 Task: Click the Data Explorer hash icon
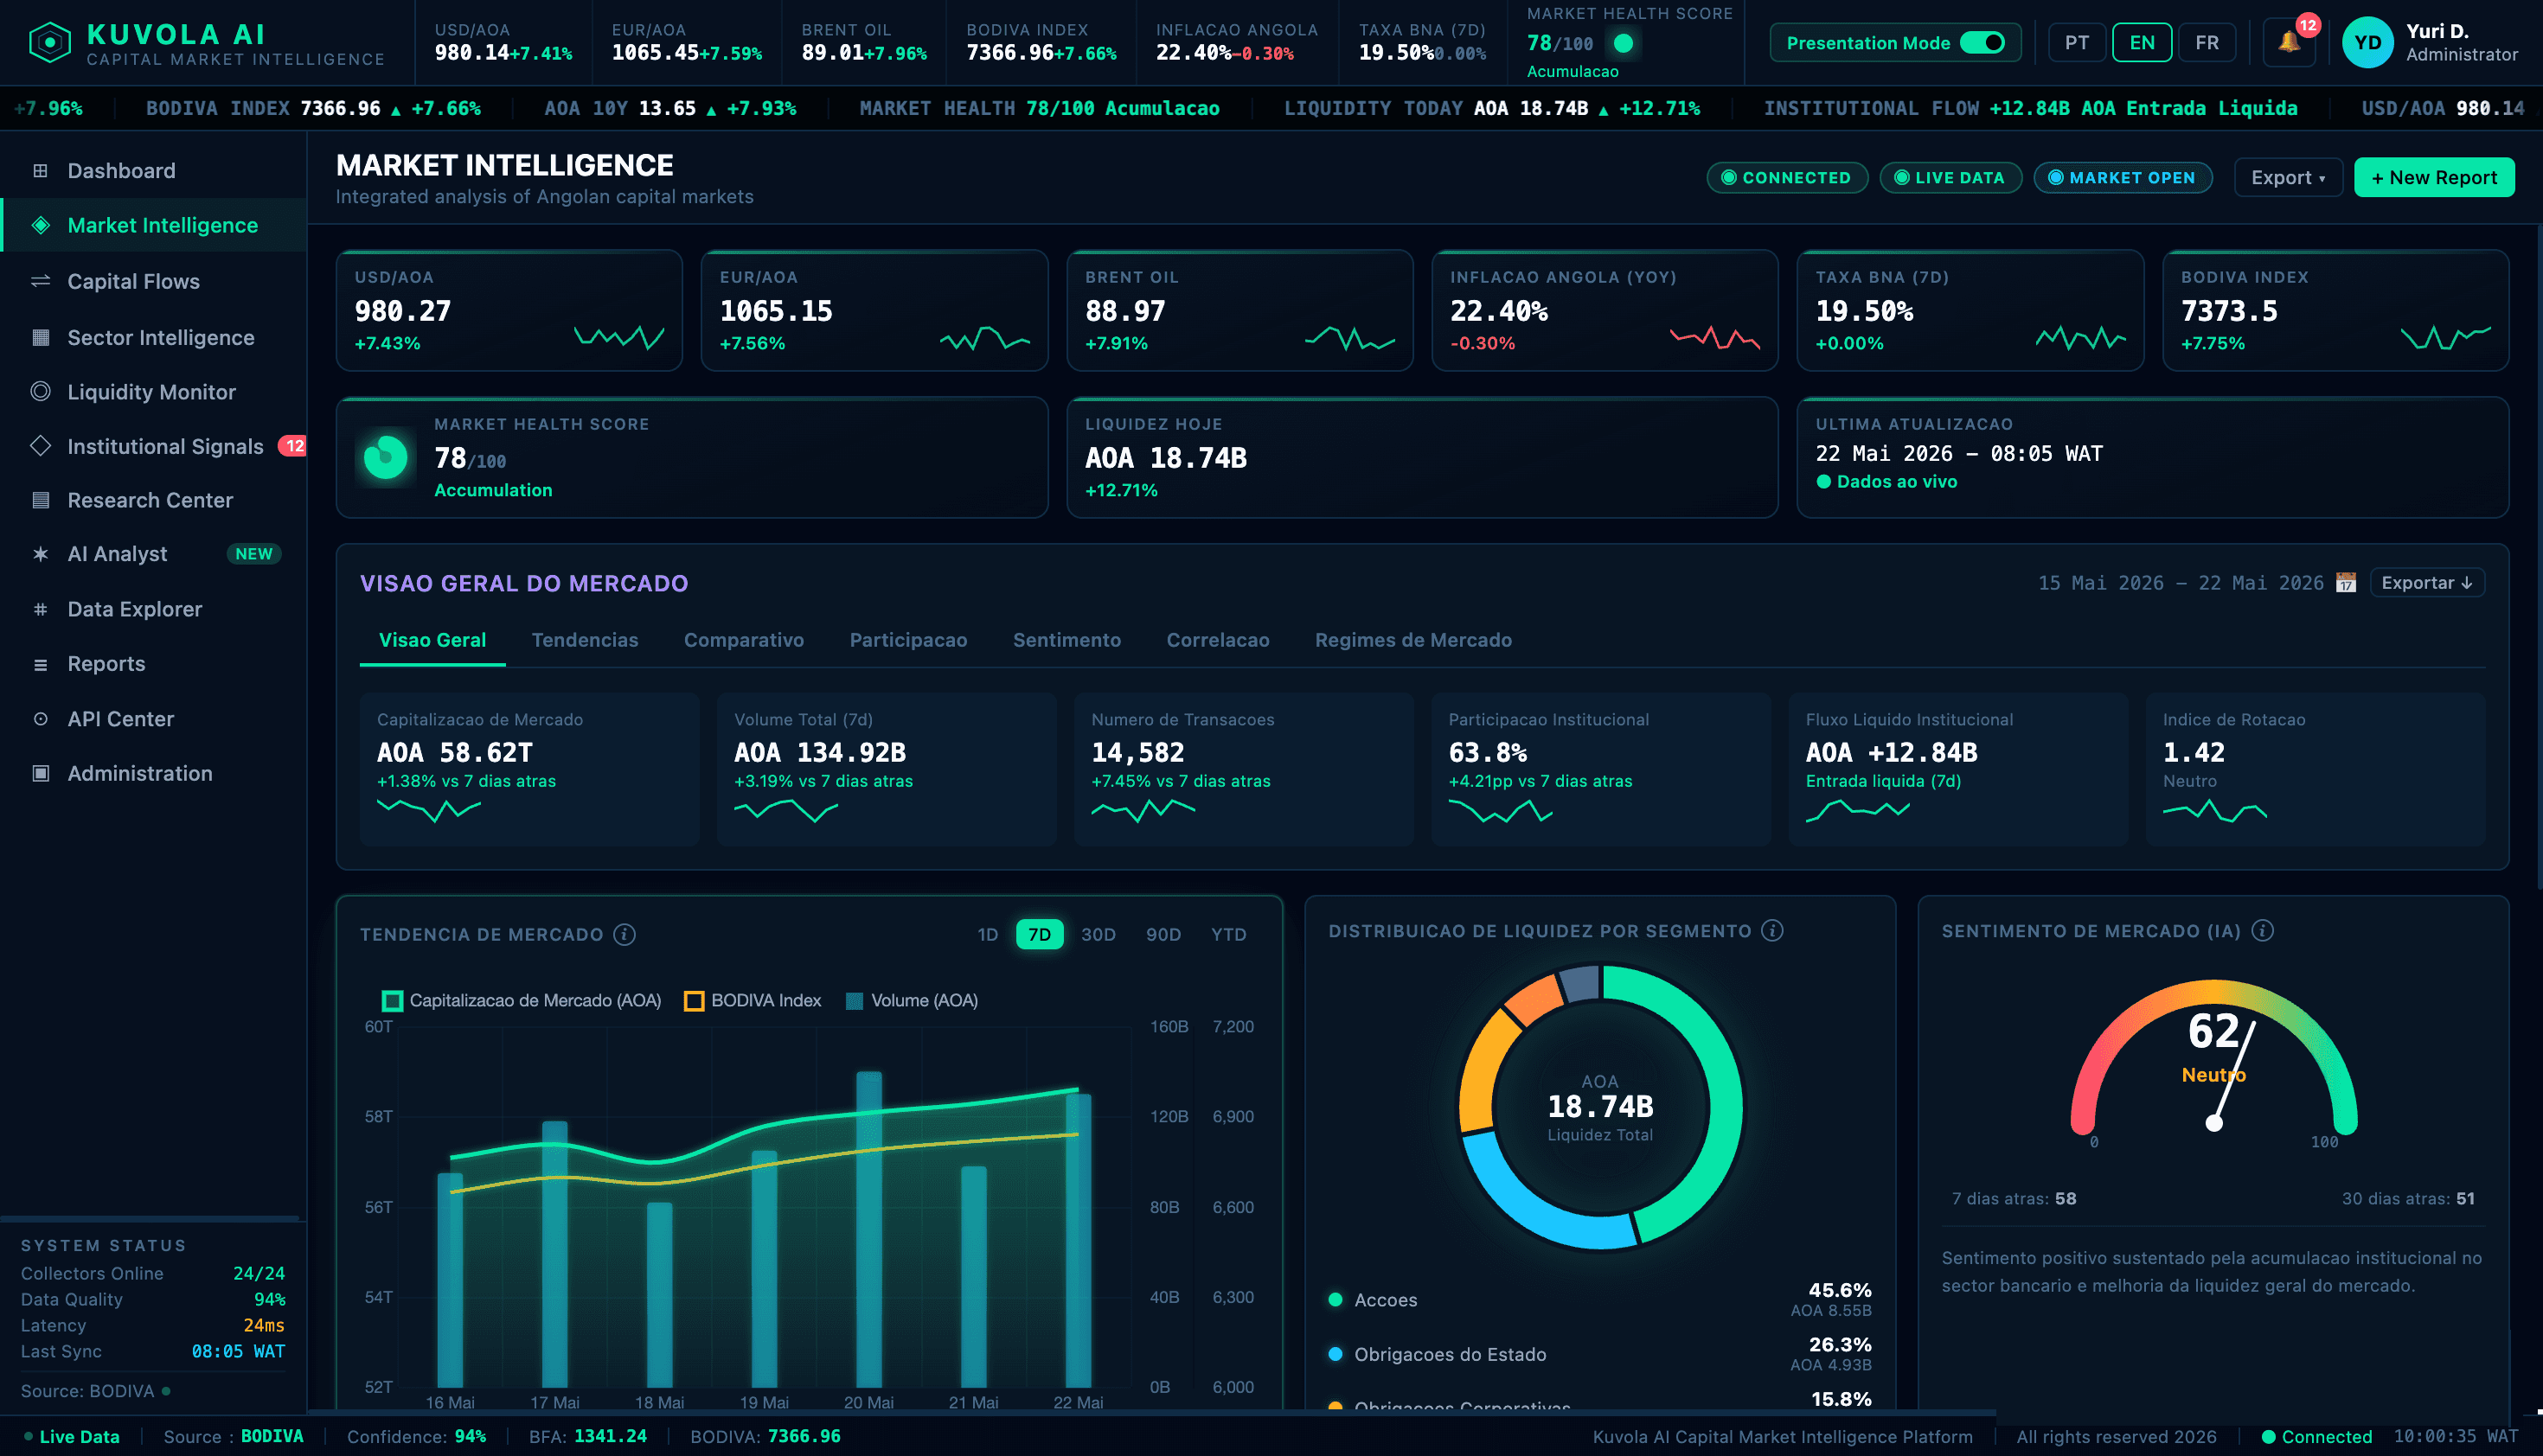40,609
